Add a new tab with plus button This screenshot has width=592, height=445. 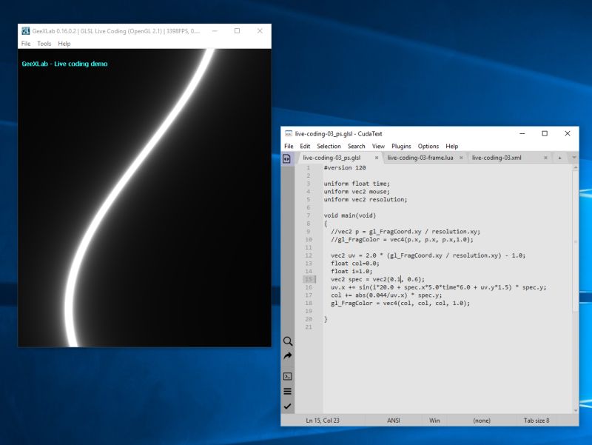click(x=559, y=158)
